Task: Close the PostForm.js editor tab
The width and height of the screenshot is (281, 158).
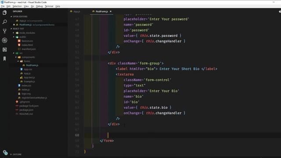Action: click(x=111, y=11)
